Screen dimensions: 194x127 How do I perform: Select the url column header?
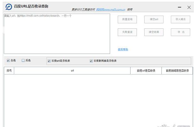72,71
